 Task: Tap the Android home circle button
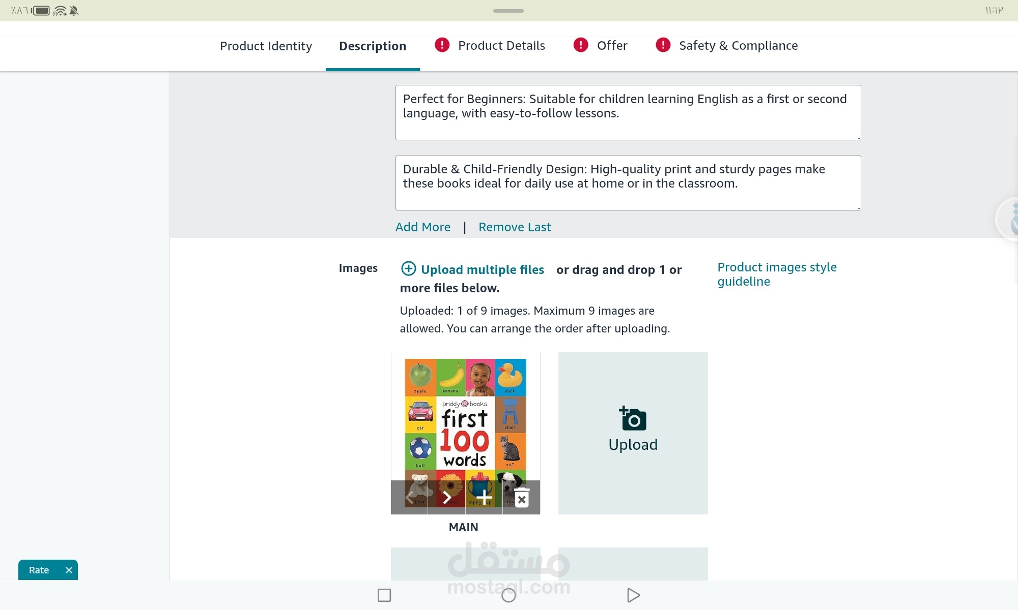(x=508, y=595)
